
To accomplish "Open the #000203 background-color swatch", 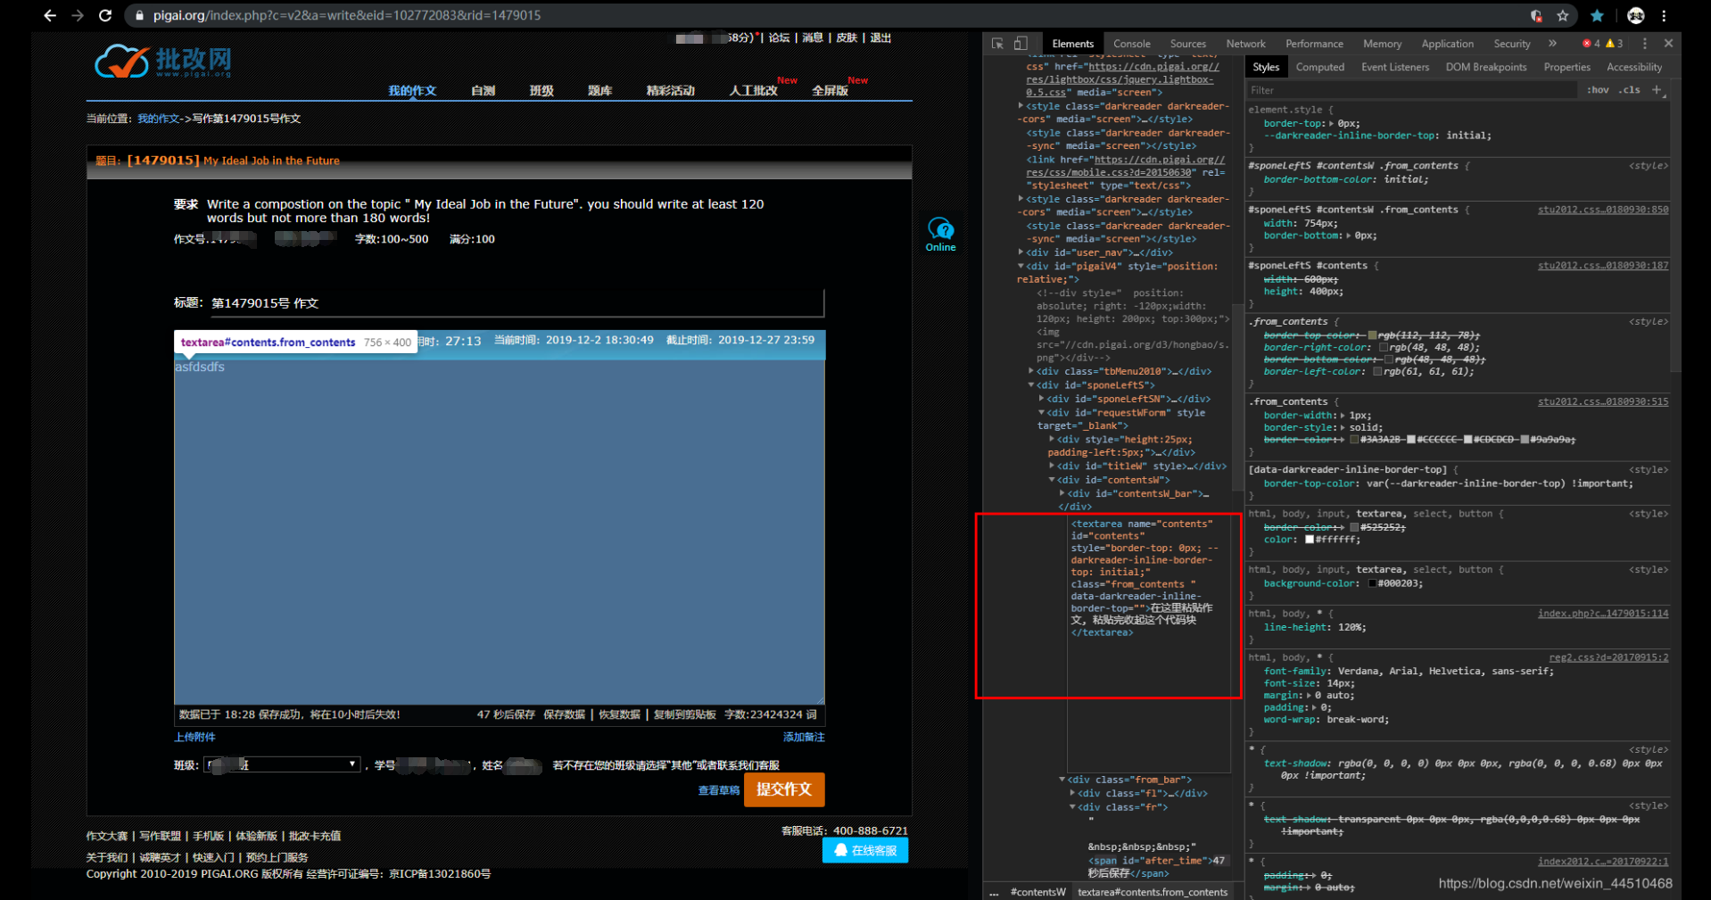I will [1372, 584].
